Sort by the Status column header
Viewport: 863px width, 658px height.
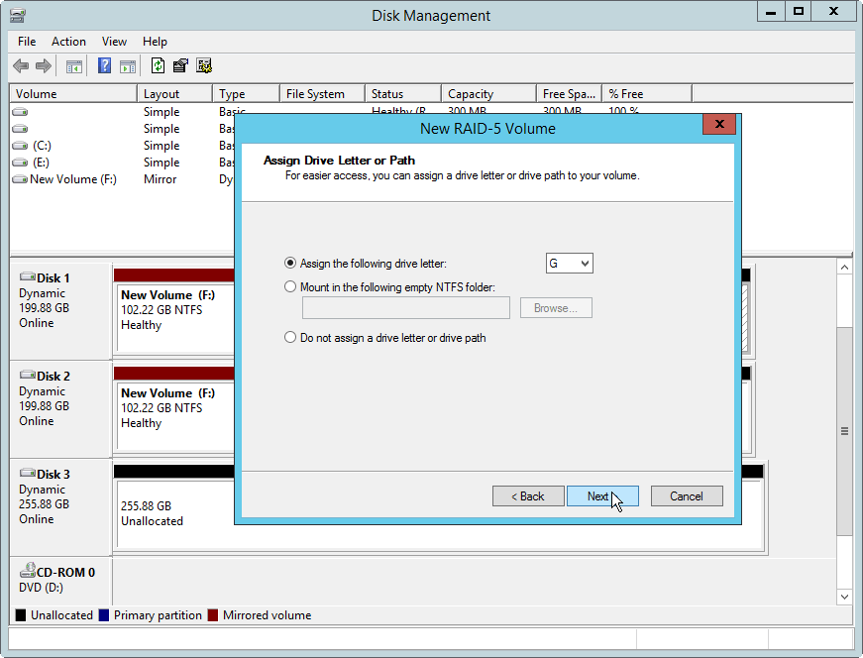[403, 93]
